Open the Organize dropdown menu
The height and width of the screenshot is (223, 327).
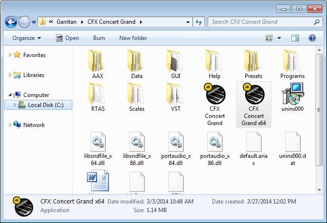point(27,38)
